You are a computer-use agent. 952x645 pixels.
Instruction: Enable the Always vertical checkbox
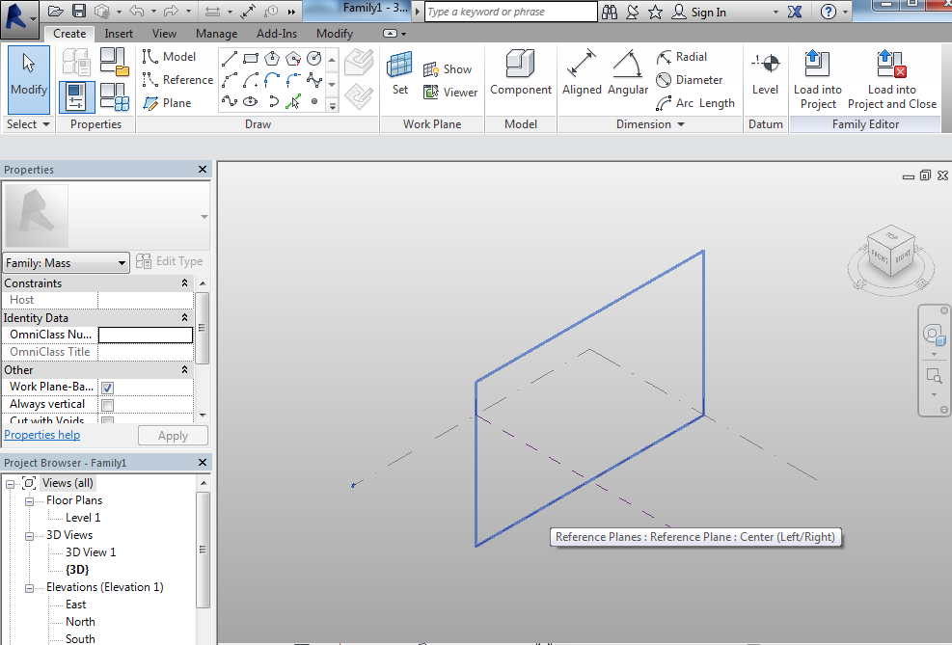pos(107,405)
